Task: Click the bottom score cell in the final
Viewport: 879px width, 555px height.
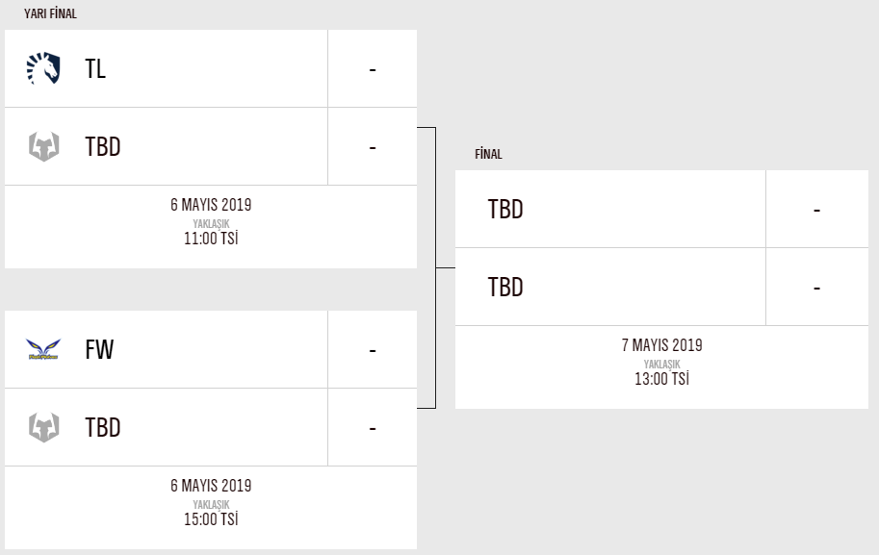Action: 816,288
